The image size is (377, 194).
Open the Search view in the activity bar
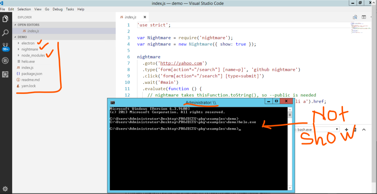click(5, 32)
